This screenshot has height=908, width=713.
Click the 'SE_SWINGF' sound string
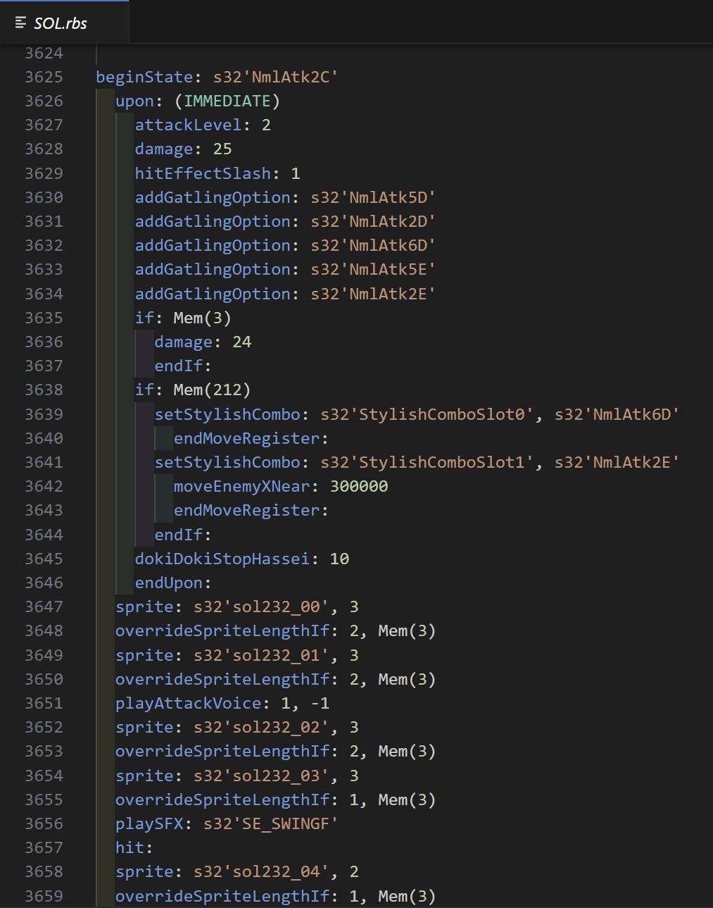coord(289,823)
